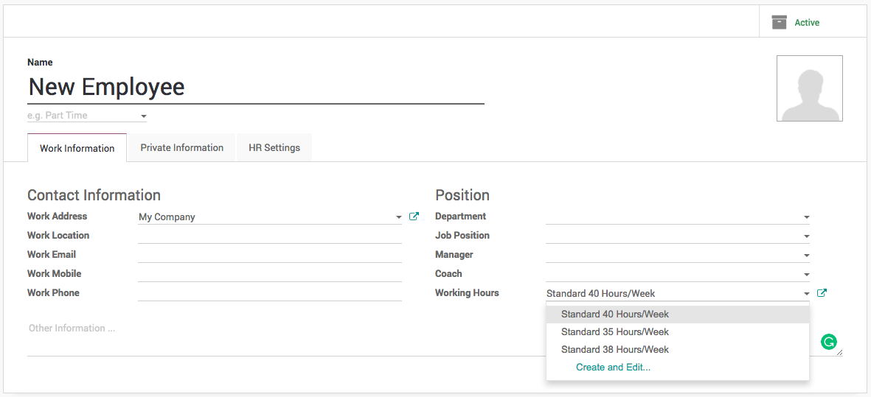Open the Manager dropdown
This screenshot has height=397, width=871.
click(806, 256)
